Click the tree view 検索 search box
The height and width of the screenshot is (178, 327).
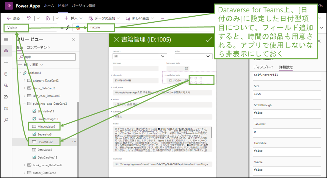(46, 57)
